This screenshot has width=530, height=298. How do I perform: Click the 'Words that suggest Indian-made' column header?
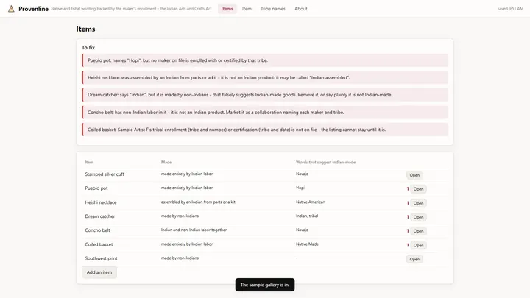(x=325, y=162)
